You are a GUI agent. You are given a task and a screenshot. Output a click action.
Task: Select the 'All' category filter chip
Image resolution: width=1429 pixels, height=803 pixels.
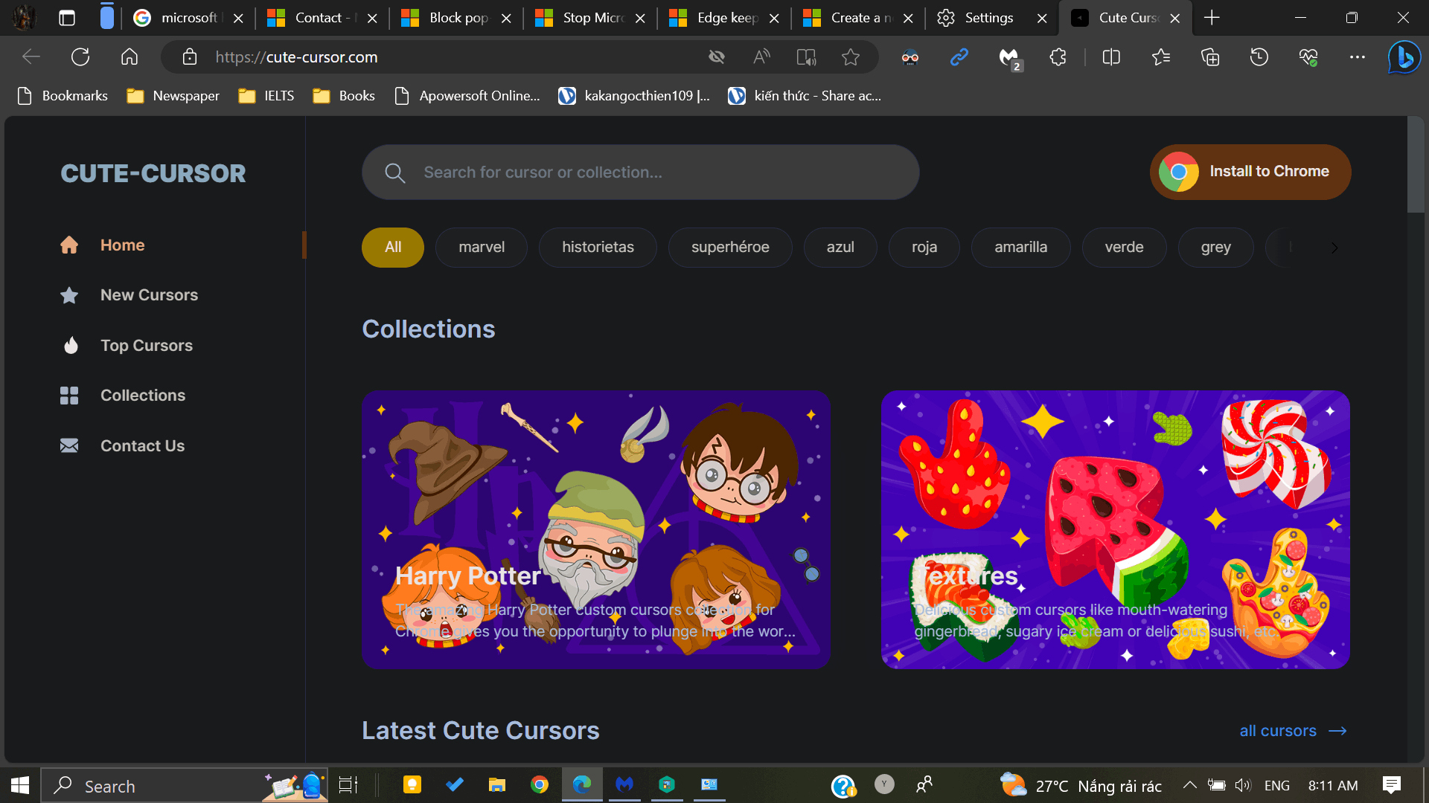coord(393,247)
